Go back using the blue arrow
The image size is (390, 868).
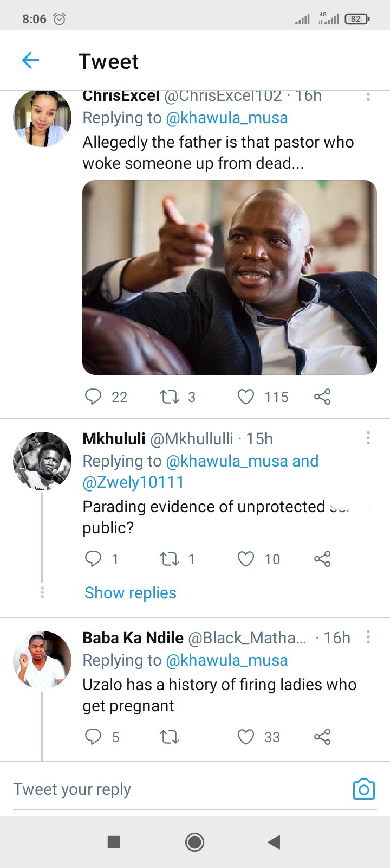(30, 60)
